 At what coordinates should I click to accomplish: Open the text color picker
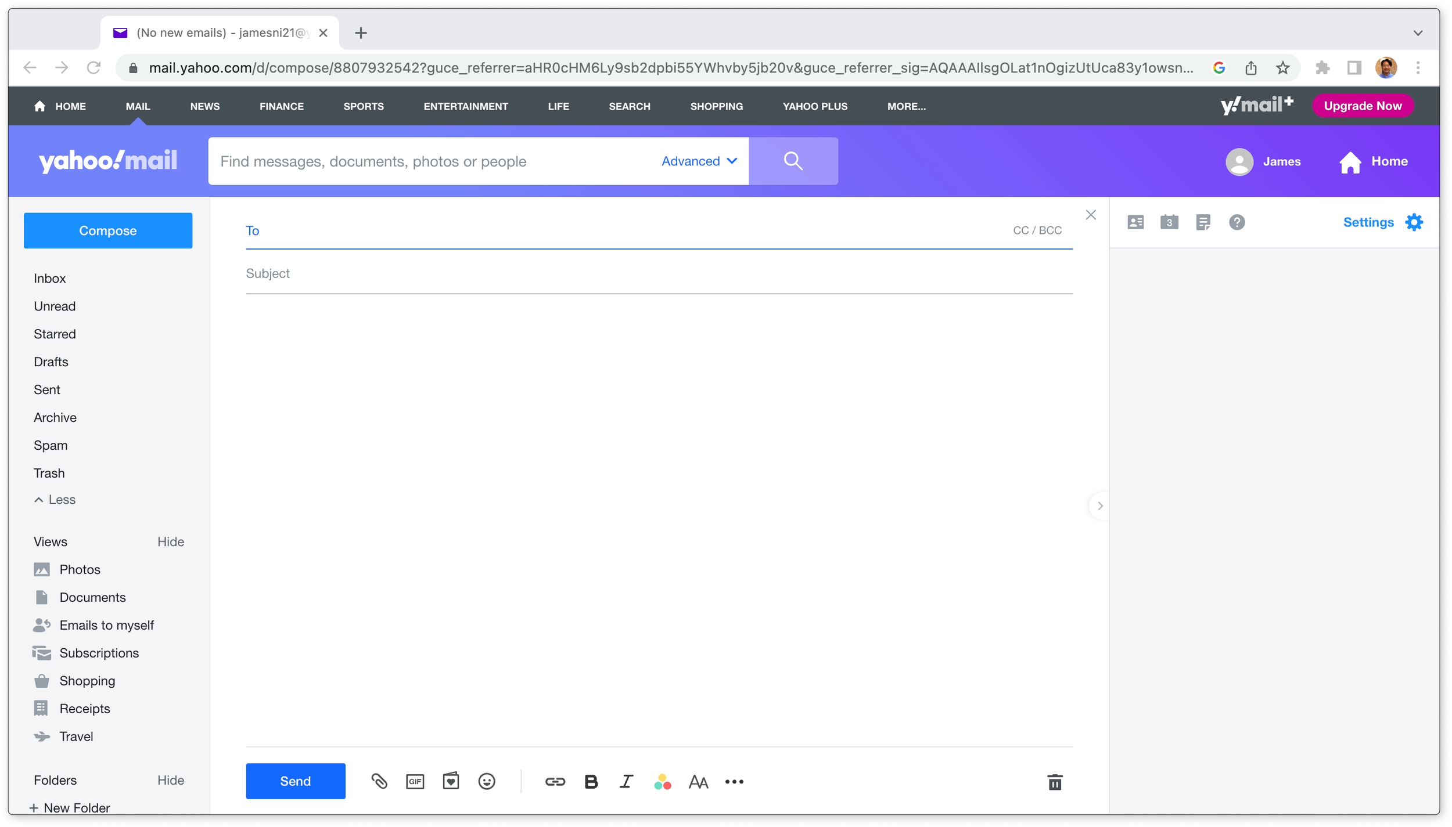(662, 782)
